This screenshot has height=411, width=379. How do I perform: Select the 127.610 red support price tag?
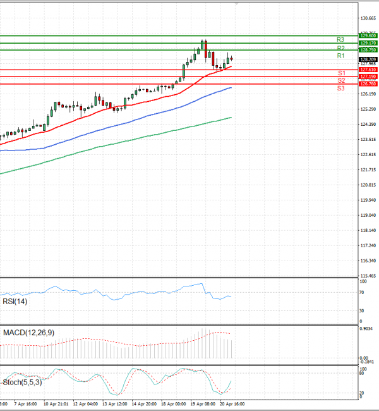point(368,70)
